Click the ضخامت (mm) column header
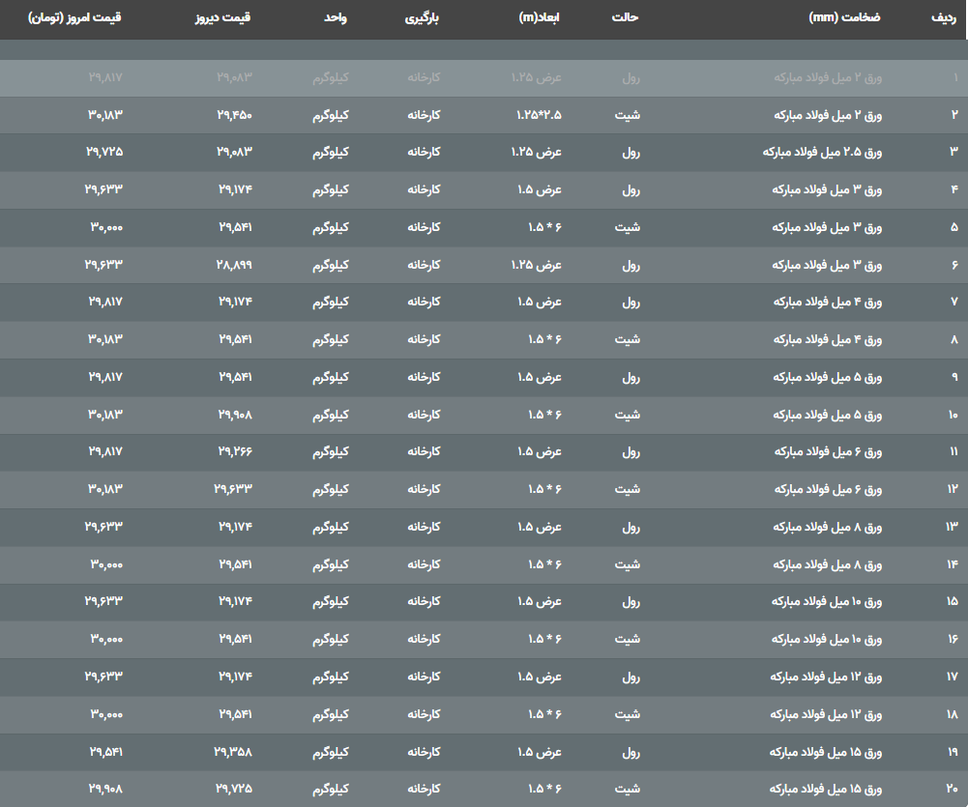968x807 pixels. pos(844,18)
